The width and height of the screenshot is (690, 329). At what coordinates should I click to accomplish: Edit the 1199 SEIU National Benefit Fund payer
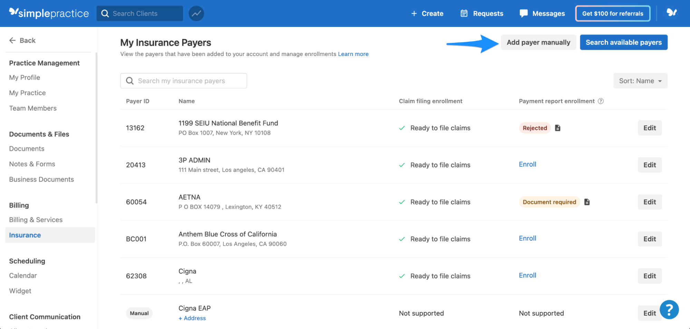(650, 128)
